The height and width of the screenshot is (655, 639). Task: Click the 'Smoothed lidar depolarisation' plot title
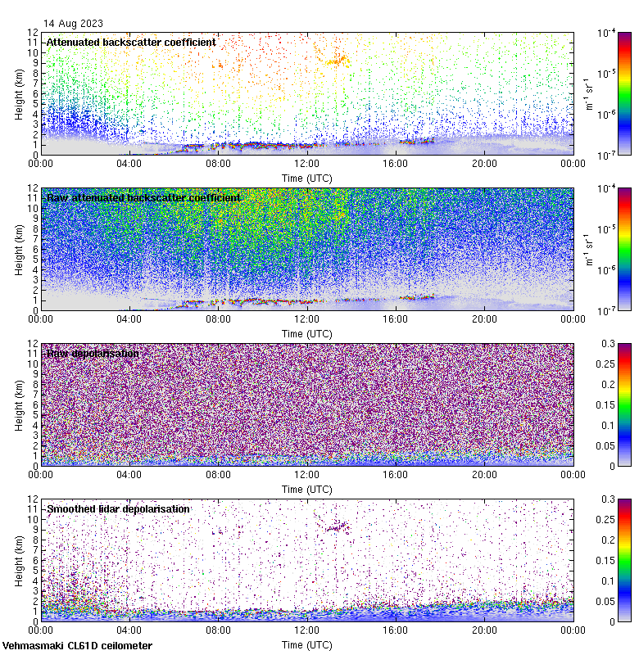(x=118, y=508)
